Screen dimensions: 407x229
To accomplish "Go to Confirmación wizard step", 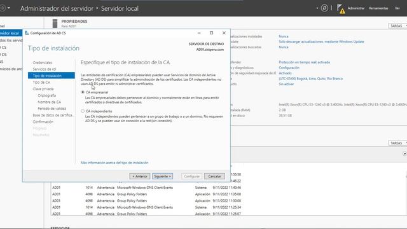I will click(x=43, y=121).
